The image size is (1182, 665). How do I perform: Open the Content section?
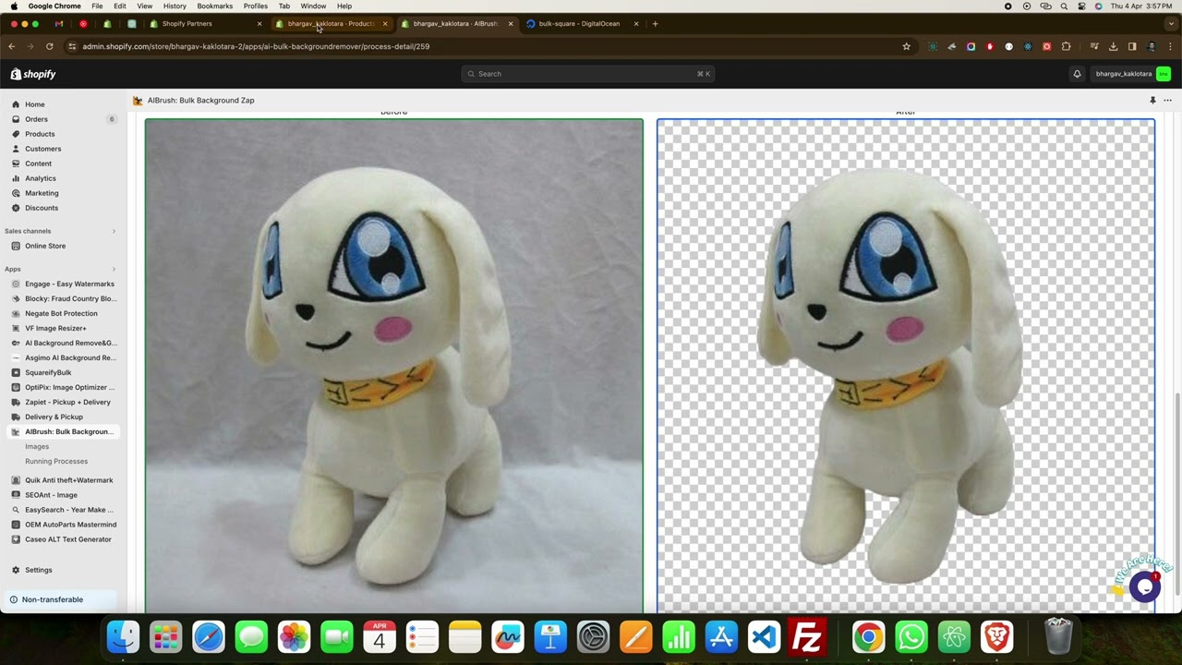pos(39,163)
